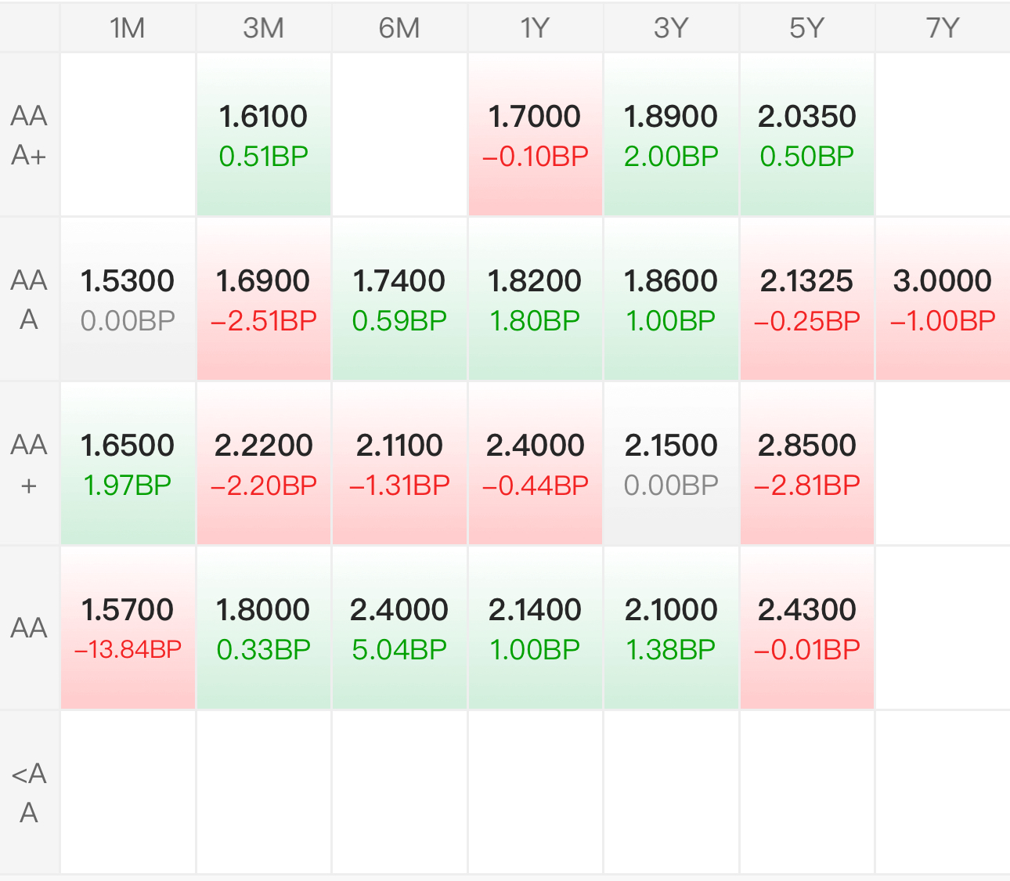Open the AAA 7Y cell showing 3.0000
Viewport: 1010px width, 881px height.
pyautogui.click(x=943, y=299)
